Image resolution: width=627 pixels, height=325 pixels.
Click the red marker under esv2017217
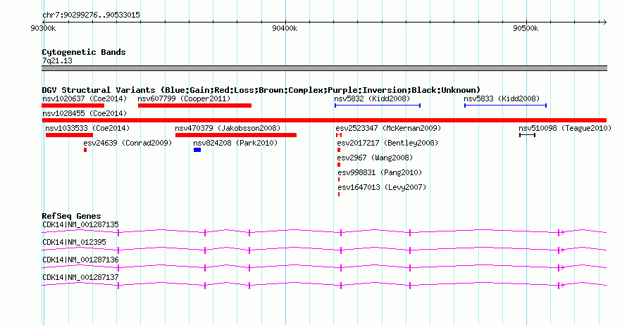pyautogui.click(x=339, y=150)
